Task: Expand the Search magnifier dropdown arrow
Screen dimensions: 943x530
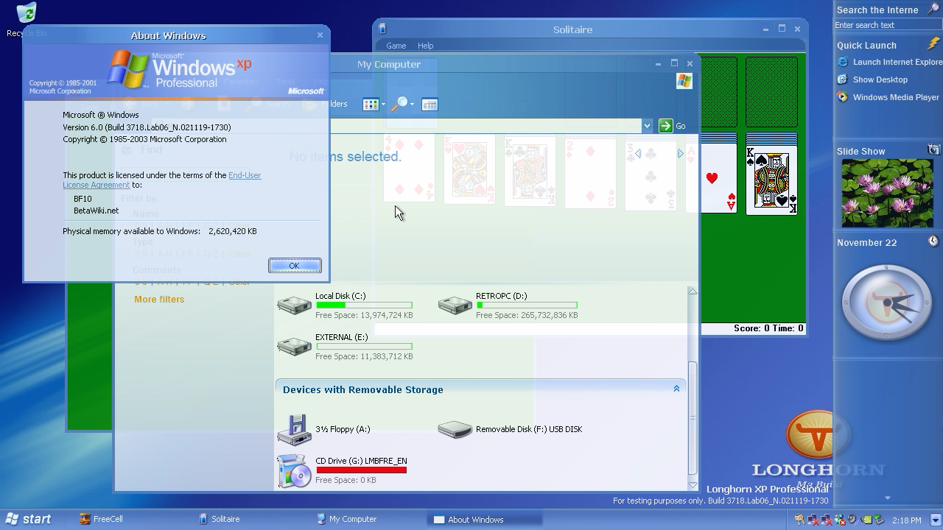Action: (412, 105)
